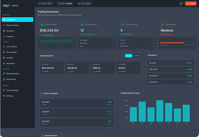This screenshot has height=137, width=199.
Task: Click the Important Alerts warning icon
Action: 42,136
